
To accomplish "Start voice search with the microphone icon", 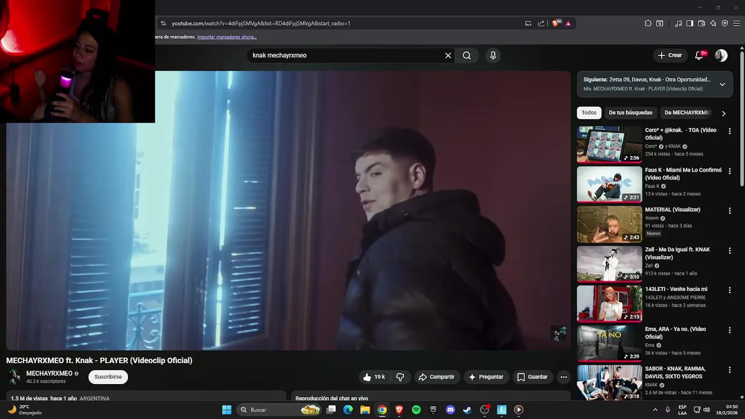I will 493,55.
